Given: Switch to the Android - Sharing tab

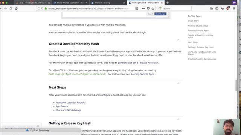Looking at the screenshot, I should [x=108, y=3].
